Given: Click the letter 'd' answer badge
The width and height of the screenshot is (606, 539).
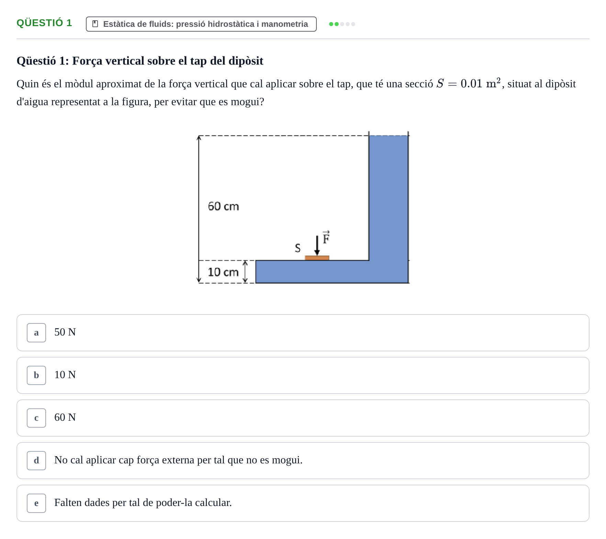Looking at the screenshot, I should [36, 461].
